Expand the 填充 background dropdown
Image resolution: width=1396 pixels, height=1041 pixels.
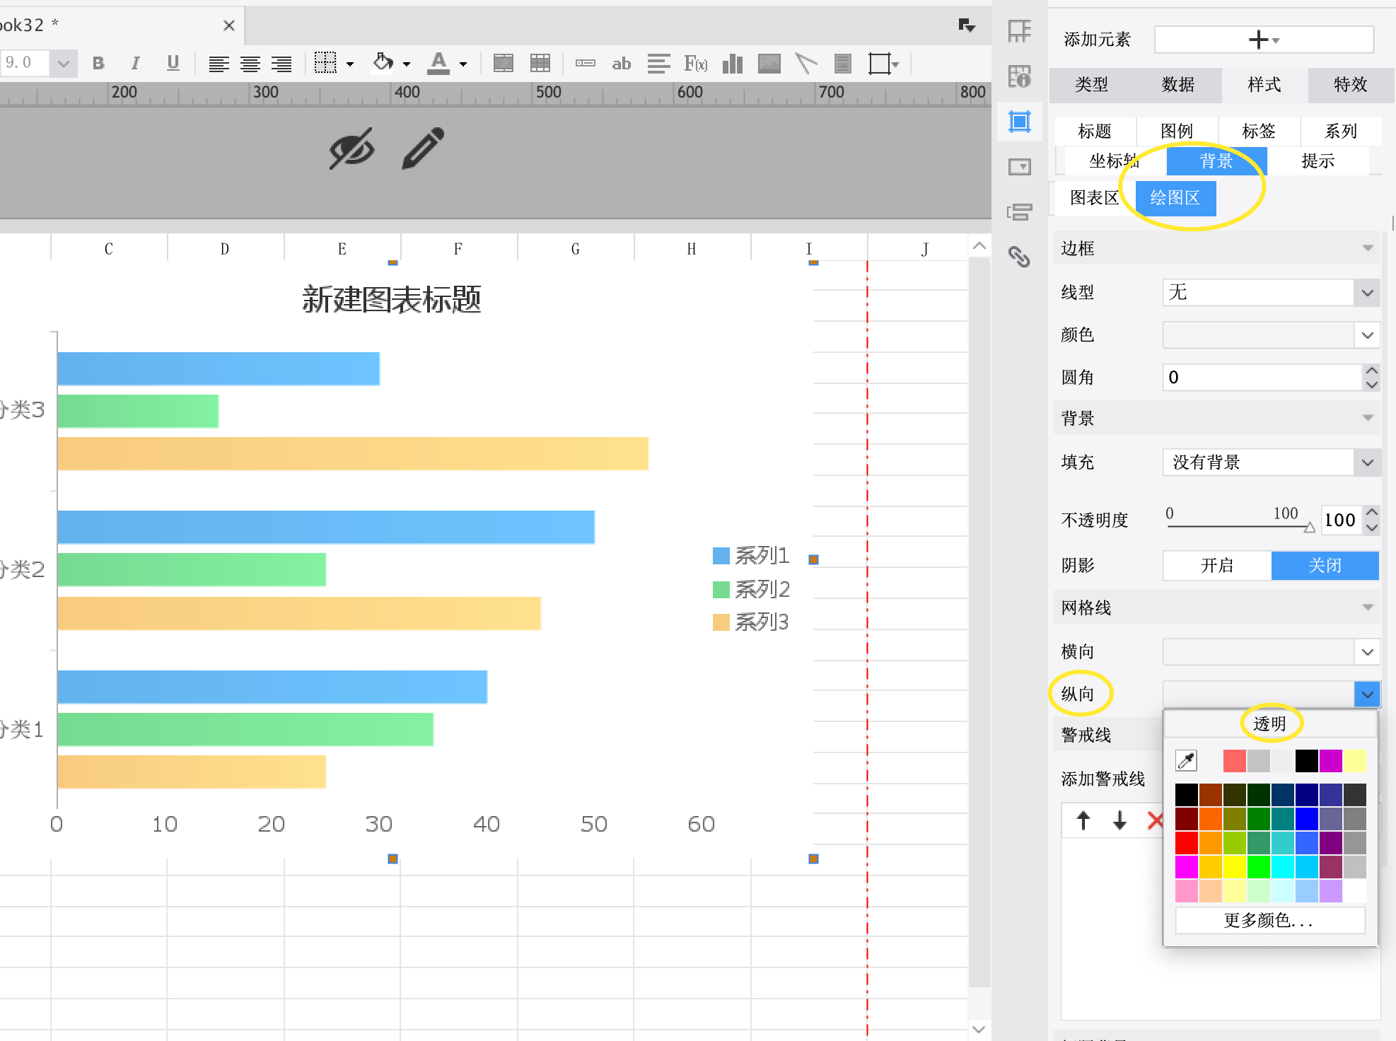(1367, 463)
